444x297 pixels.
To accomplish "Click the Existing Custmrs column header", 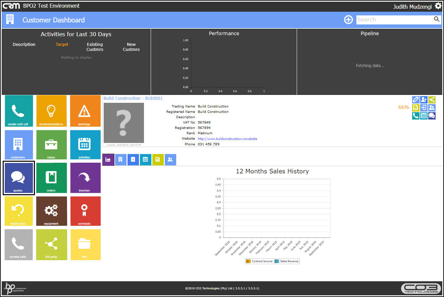I will (x=95, y=47).
